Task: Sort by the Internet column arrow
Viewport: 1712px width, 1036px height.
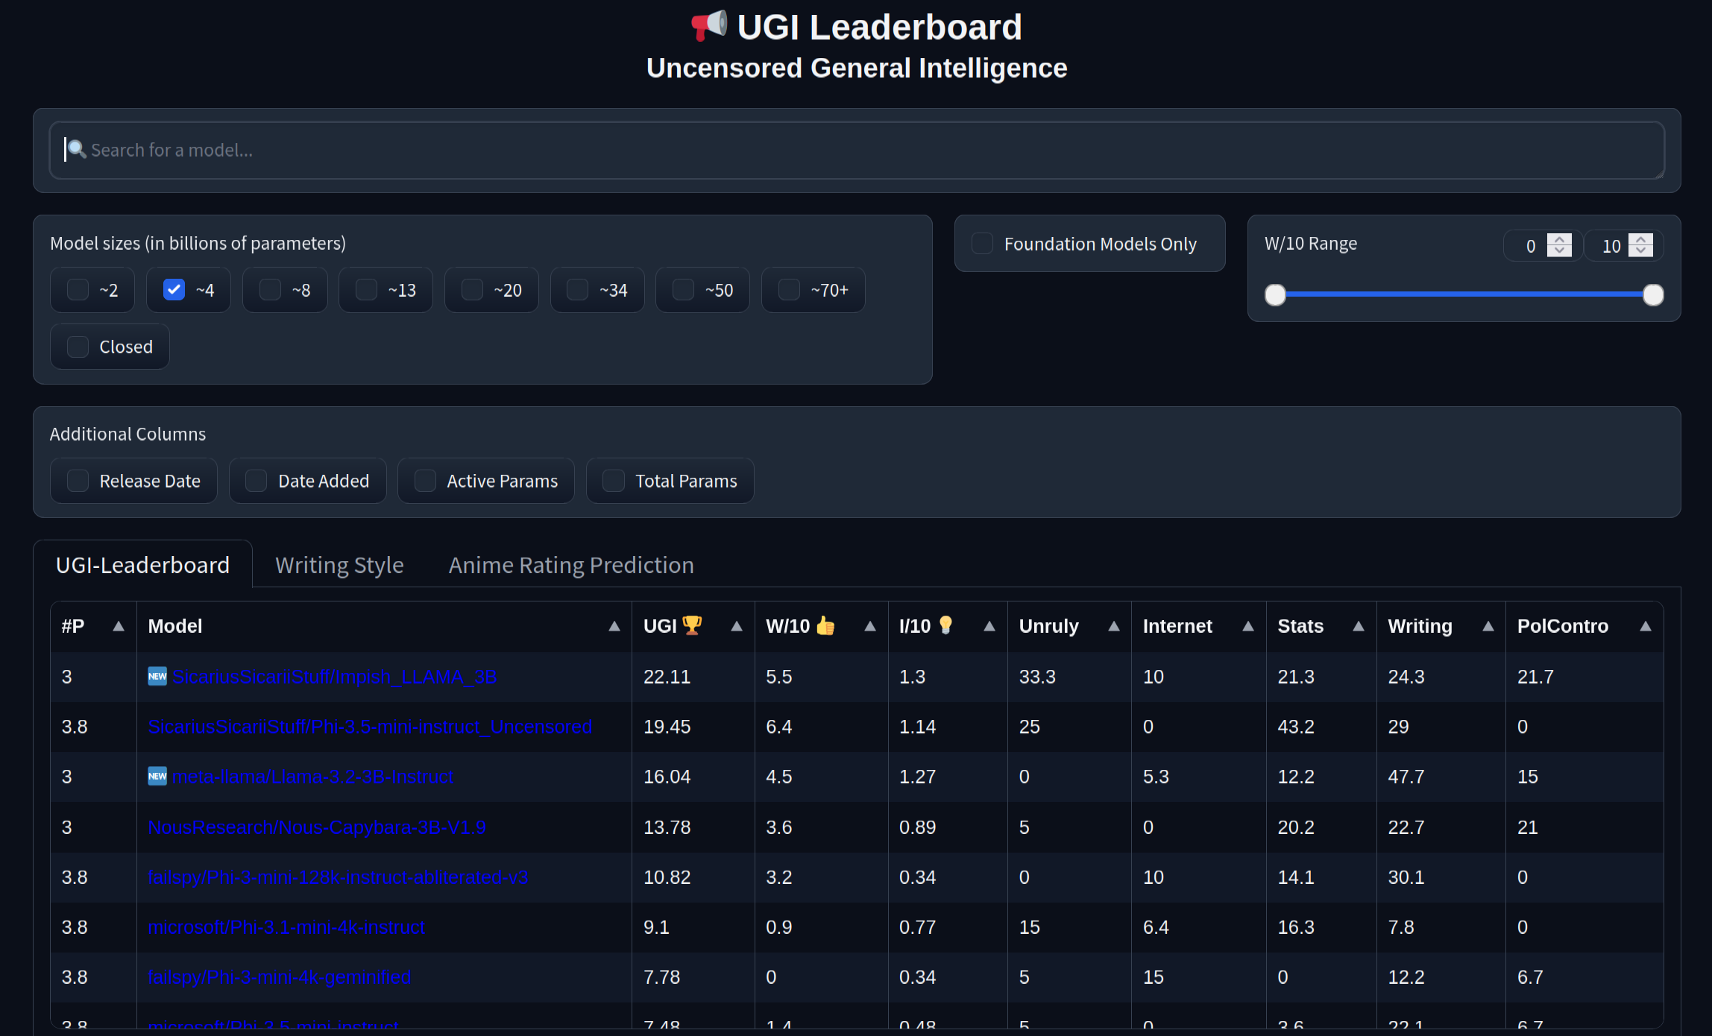Action: pyautogui.click(x=1248, y=626)
